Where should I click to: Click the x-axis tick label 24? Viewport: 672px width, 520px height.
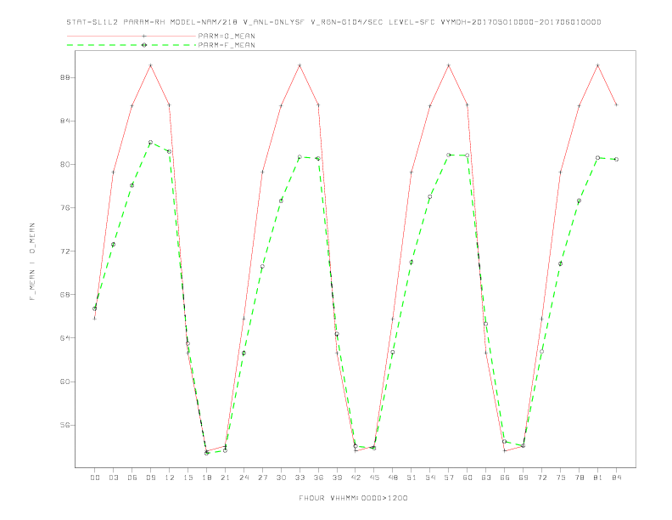[x=244, y=478]
